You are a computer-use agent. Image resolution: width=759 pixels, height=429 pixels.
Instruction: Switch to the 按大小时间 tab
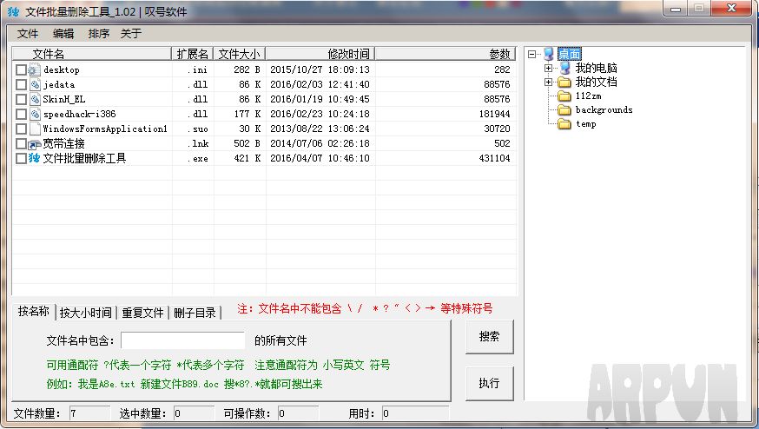tap(85, 313)
